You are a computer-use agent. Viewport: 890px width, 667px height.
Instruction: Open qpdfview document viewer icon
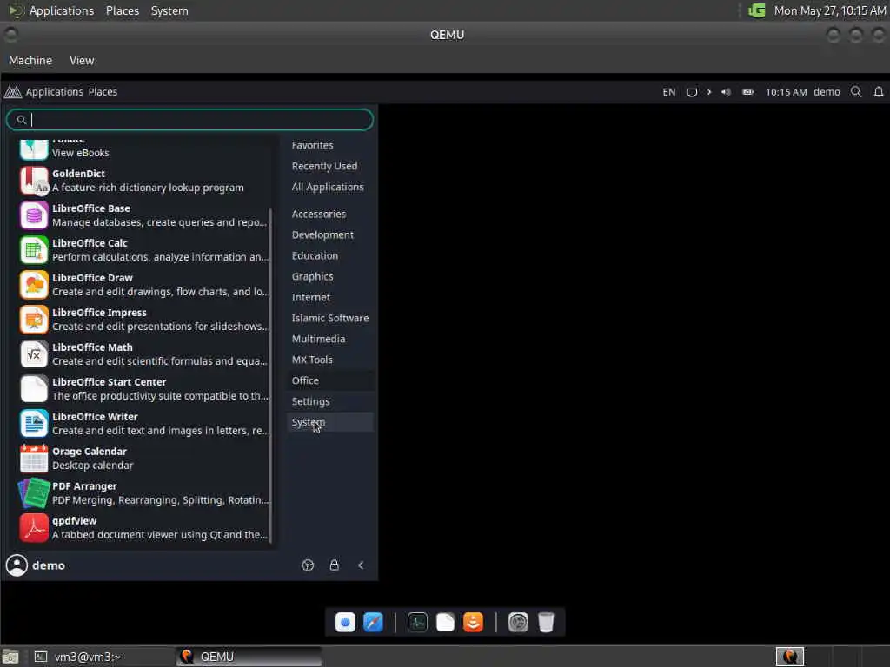pos(34,527)
